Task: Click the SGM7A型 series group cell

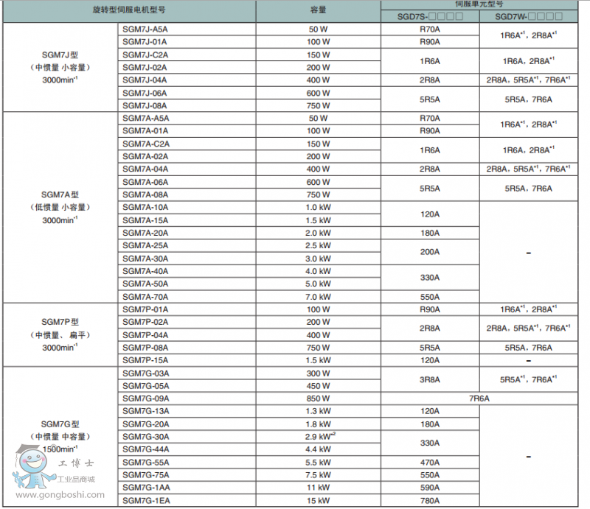Action: click(60, 207)
